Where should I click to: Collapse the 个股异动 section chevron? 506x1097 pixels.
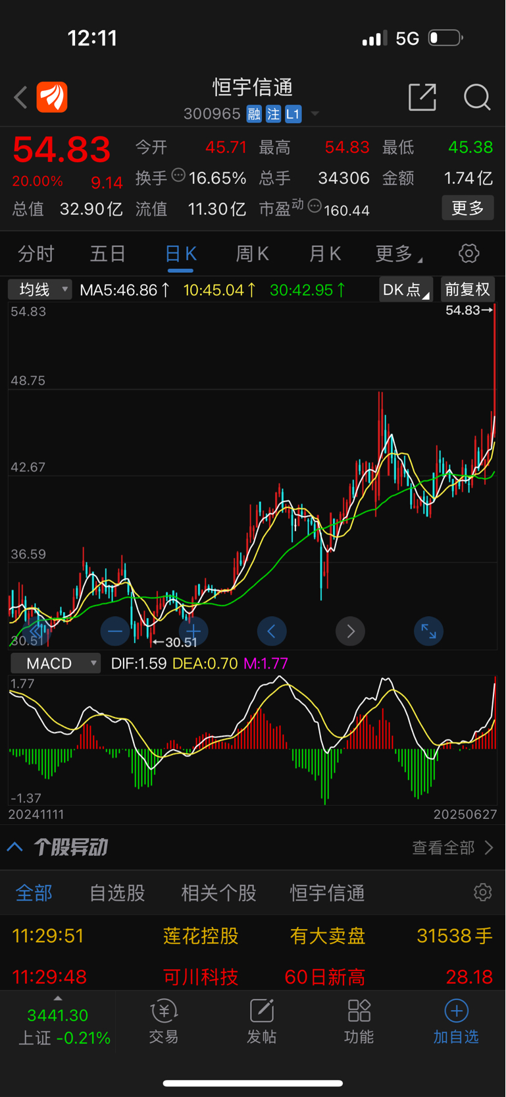tap(15, 847)
